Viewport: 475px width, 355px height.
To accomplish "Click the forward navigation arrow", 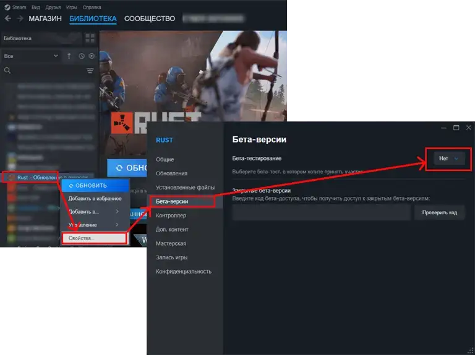I will [x=20, y=19].
